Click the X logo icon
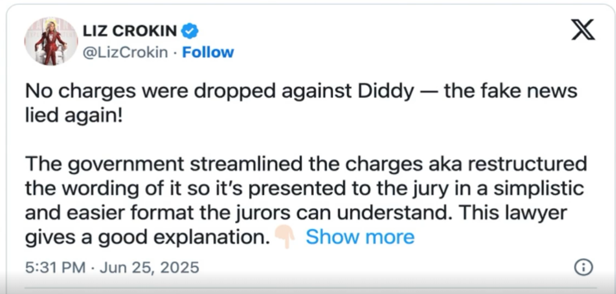The width and height of the screenshot is (616, 294). coord(583,30)
